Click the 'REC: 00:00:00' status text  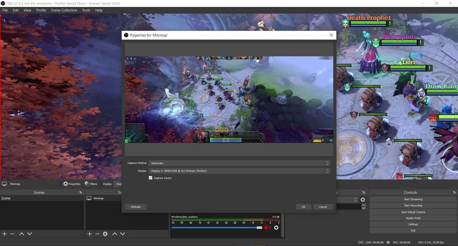click(401, 242)
